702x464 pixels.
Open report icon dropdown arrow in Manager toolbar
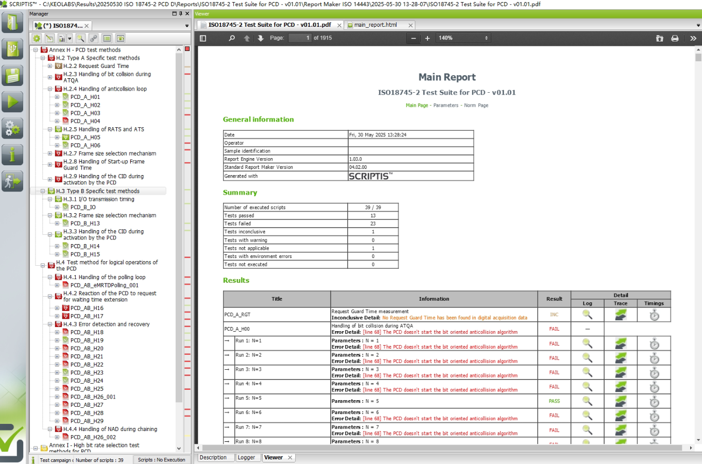point(70,39)
